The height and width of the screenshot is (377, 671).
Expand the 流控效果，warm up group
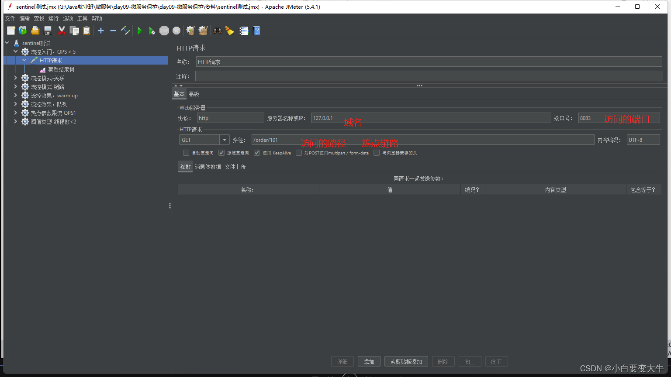16,96
